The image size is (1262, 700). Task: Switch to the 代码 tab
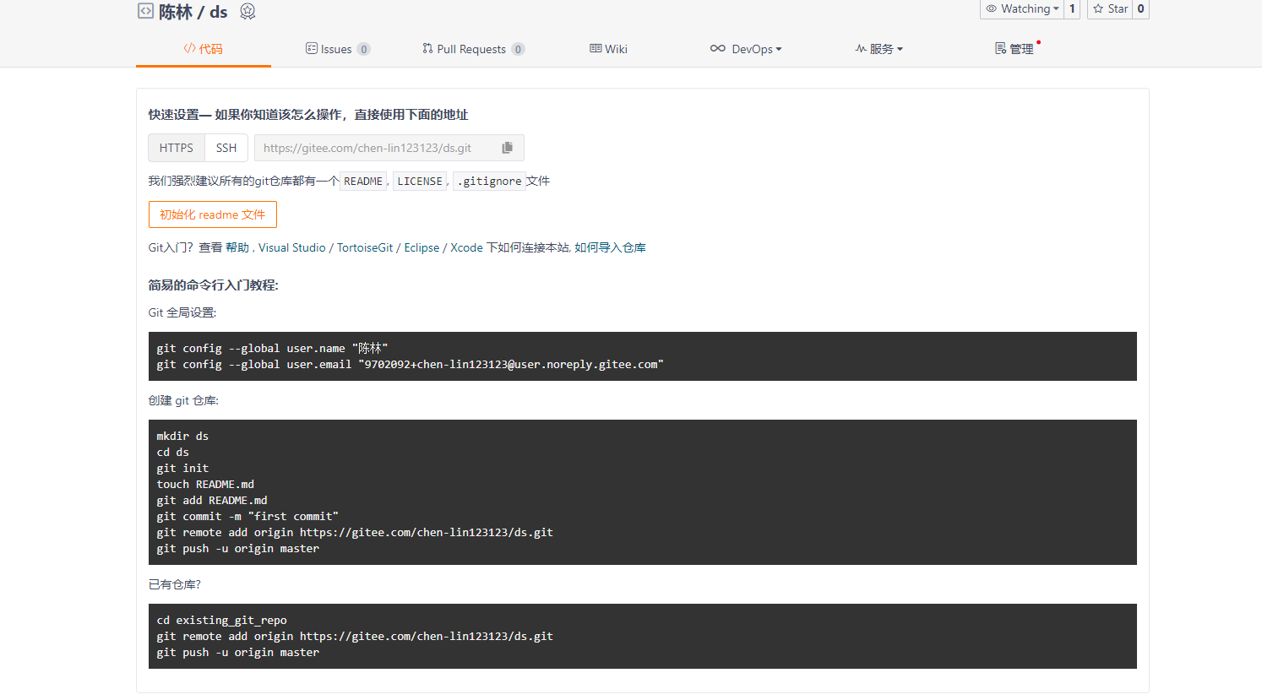[204, 49]
